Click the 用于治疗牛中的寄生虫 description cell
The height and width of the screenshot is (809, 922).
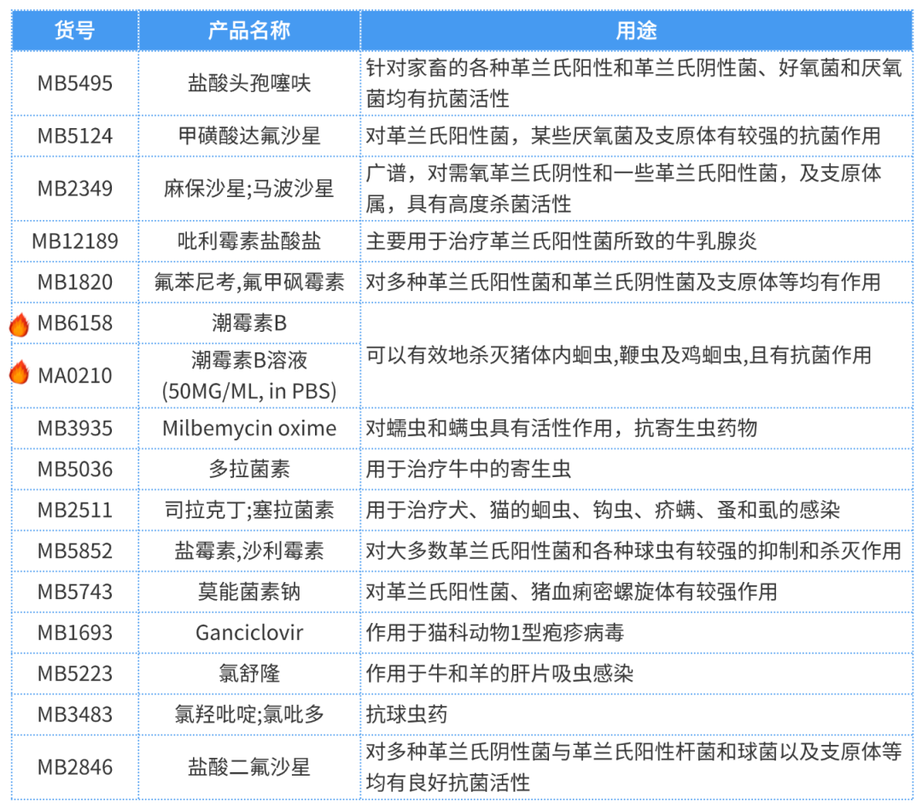469,469
